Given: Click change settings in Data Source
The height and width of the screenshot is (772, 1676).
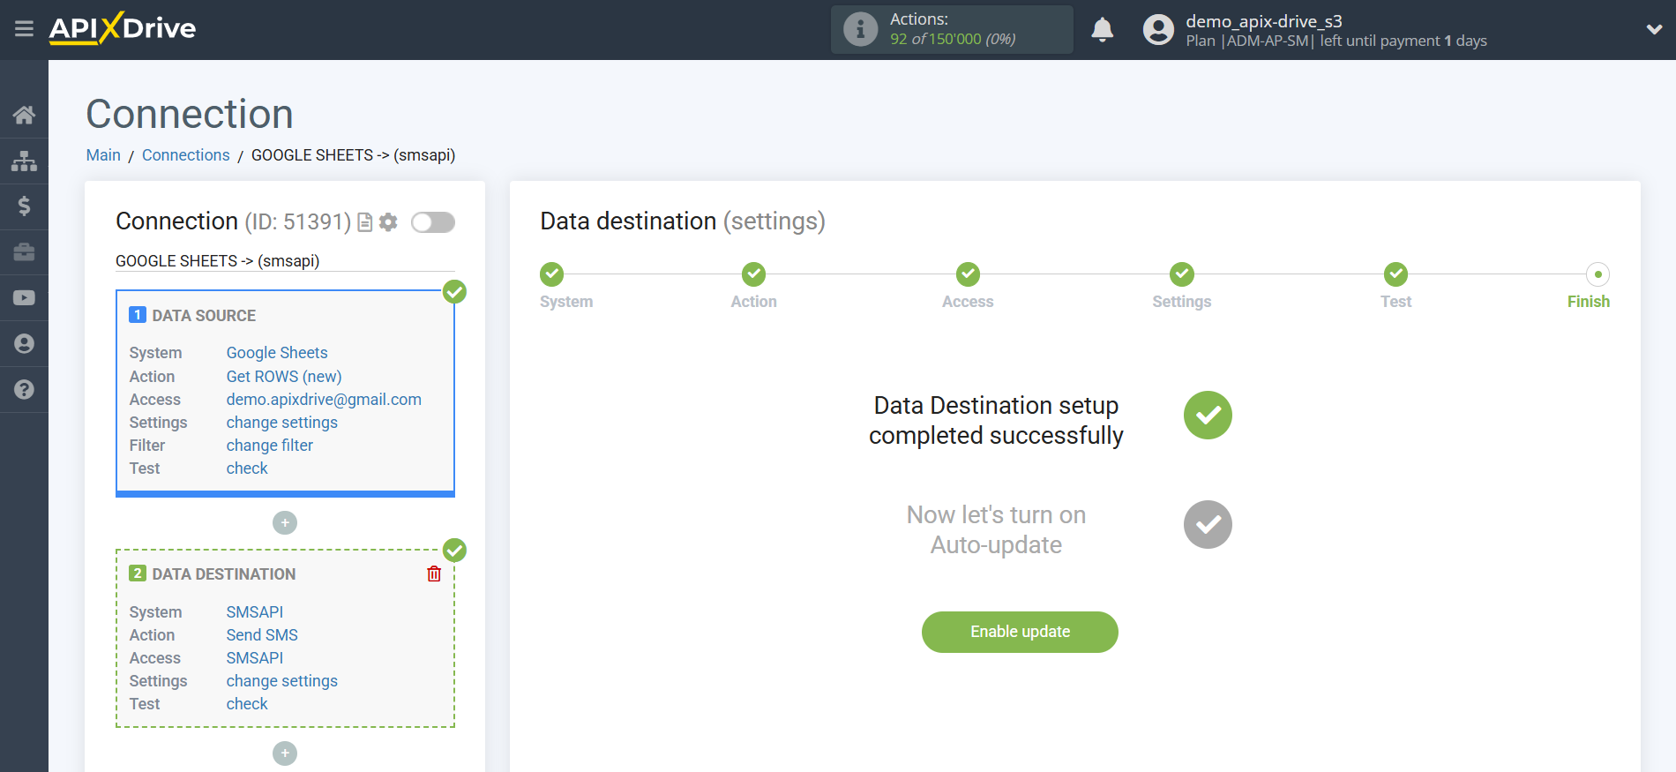Looking at the screenshot, I should pyautogui.click(x=282, y=423).
